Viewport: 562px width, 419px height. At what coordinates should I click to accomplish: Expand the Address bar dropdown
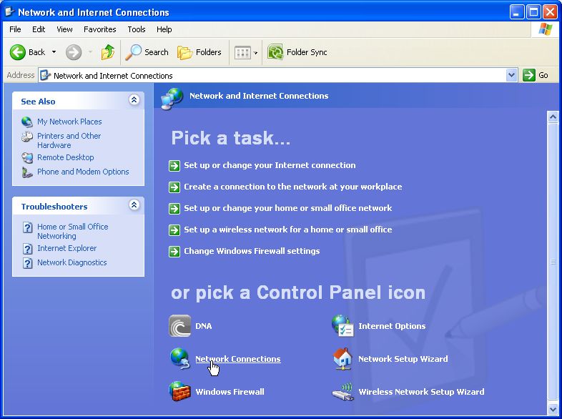(511, 75)
